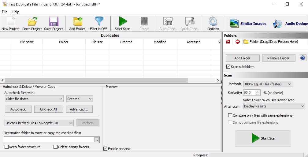The image size is (308, 157).
Task: Click the New Project toolbar icon
Action: (x=11, y=21)
